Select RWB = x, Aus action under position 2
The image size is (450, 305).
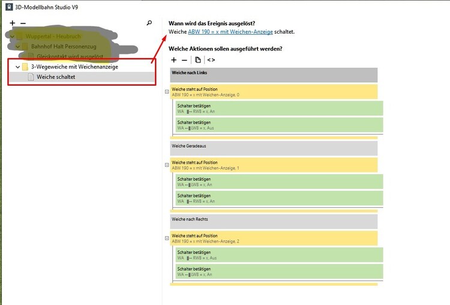coord(279,255)
